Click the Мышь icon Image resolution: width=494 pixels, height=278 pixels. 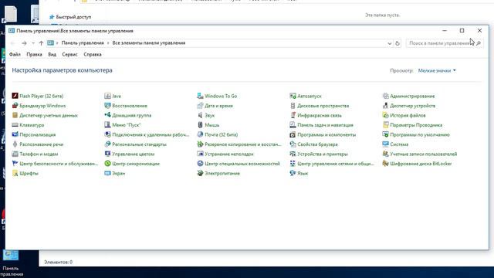pyautogui.click(x=200, y=125)
